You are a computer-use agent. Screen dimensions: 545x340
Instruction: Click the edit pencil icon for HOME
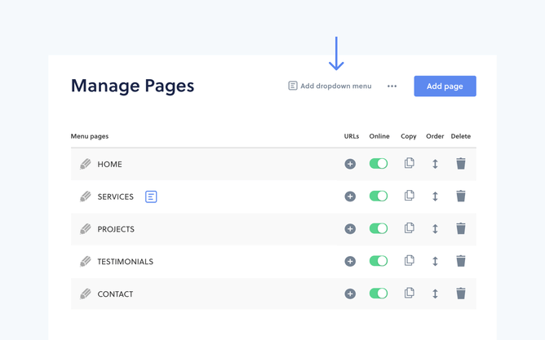coord(86,164)
